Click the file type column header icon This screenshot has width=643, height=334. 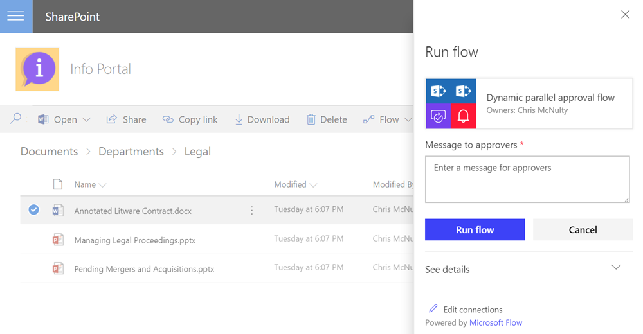point(58,184)
